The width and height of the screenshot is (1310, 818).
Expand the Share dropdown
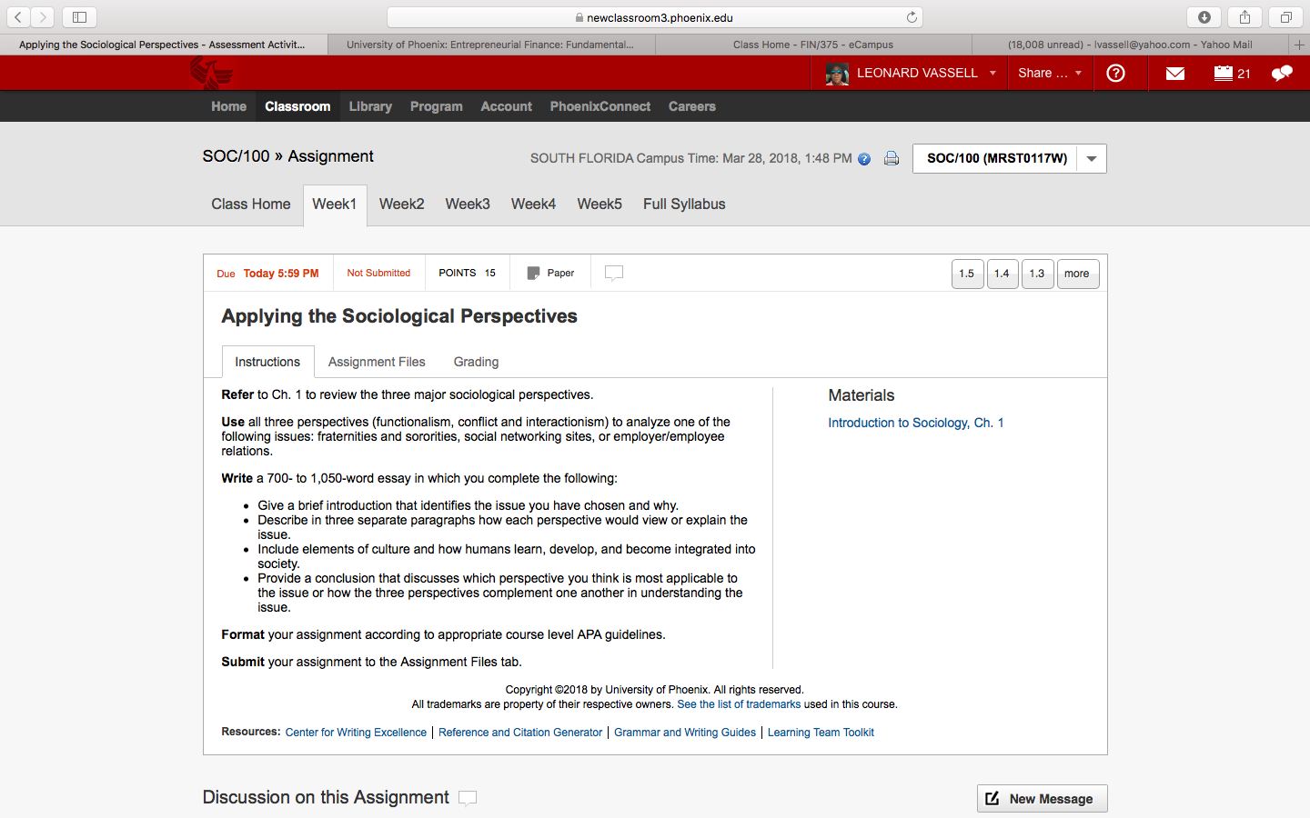1050,74
